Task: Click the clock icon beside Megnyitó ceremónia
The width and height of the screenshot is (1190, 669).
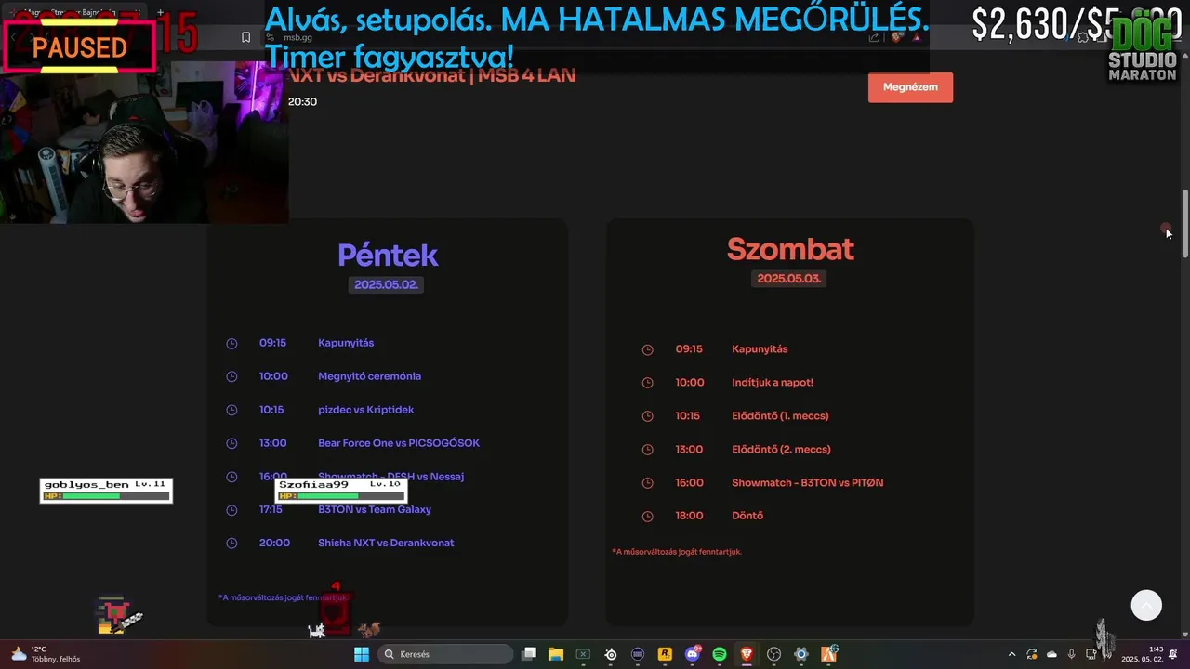Action: [x=231, y=377]
